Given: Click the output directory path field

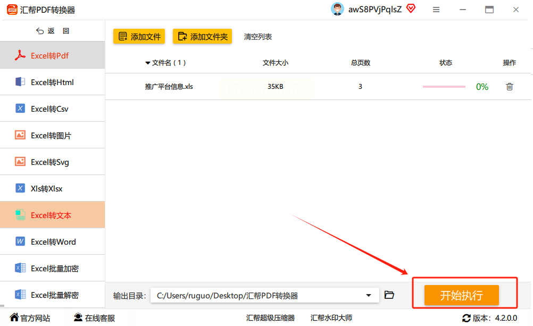Looking at the screenshot, I should pos(265,295).
